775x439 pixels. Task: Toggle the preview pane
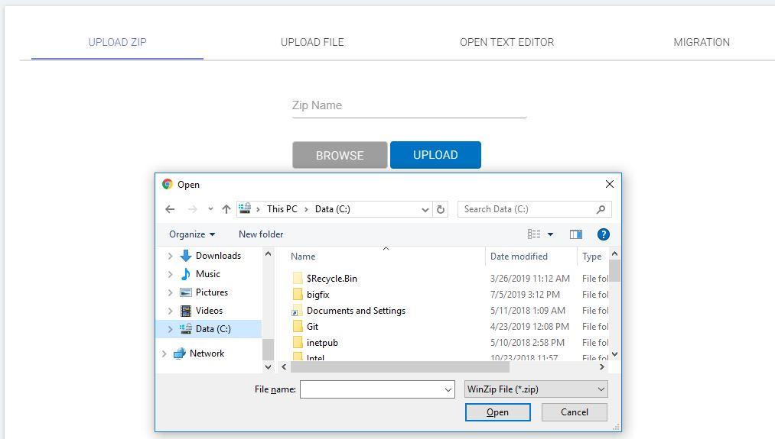click(x=576, y=234)
